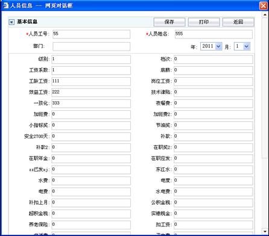Focus the 岗位工资 input field
The height and width of the screenshot is (236, 269).
[x=214, y=81]
